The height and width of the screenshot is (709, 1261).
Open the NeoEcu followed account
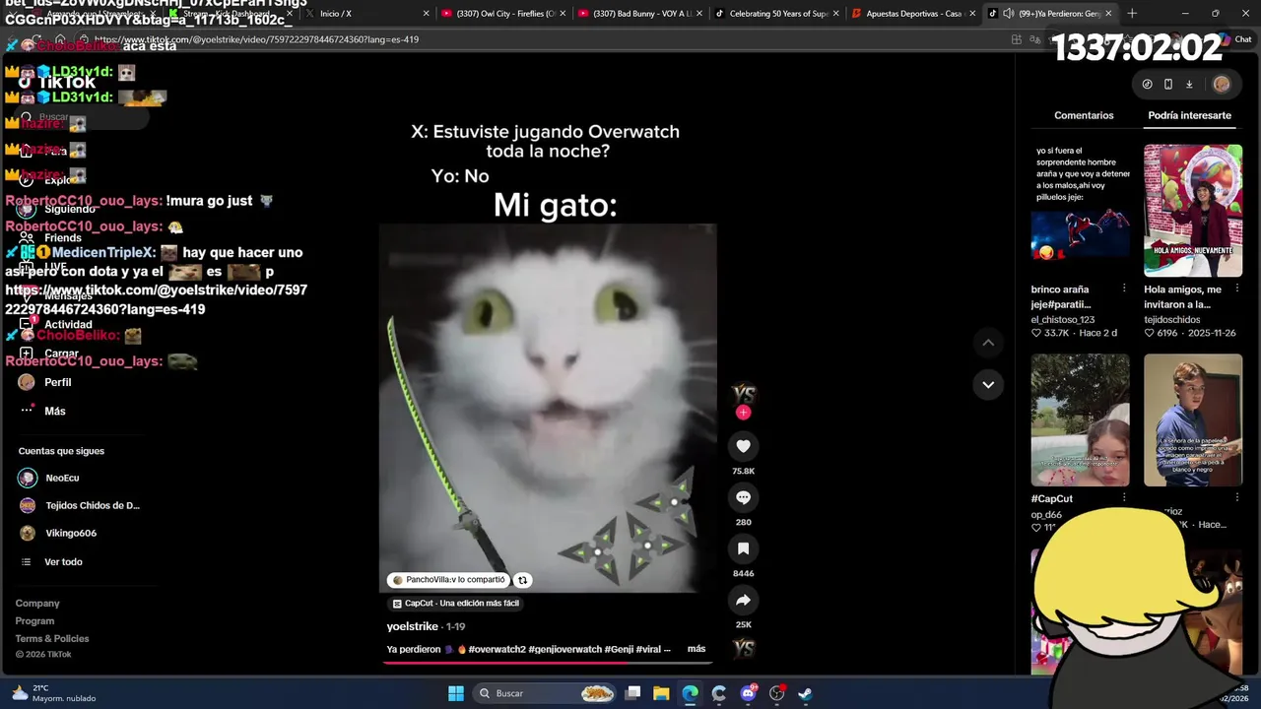click(62, 478)
